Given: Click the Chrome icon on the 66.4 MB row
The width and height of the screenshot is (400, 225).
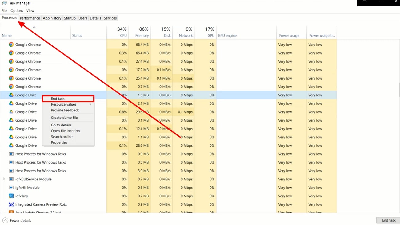Looking at the screenshot, I should [11, 53].
